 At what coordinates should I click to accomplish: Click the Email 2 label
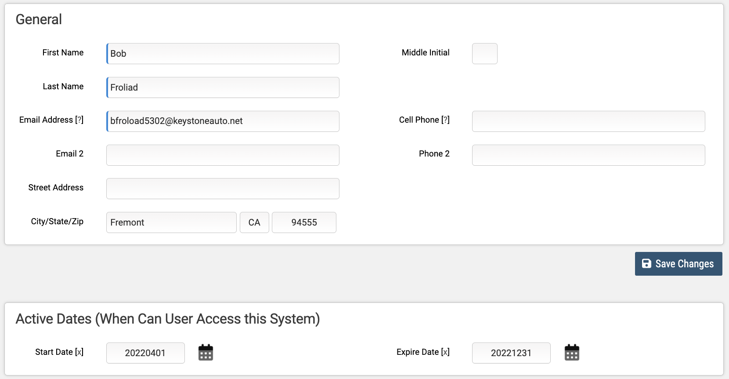pyautogui.click(x=69, y=153)
